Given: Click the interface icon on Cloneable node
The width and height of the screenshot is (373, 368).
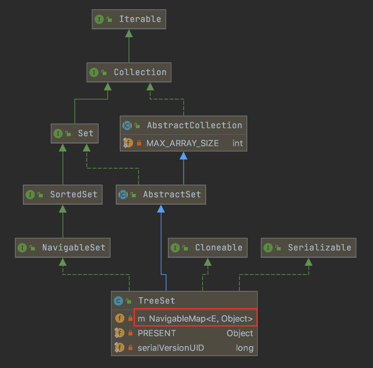Looking at the screenshot, I should pyautogui.click(x=175, y=247).
